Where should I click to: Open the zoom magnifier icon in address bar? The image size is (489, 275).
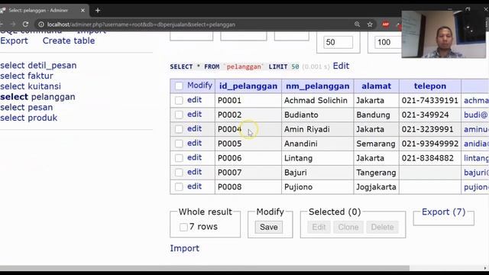[357, 24]
